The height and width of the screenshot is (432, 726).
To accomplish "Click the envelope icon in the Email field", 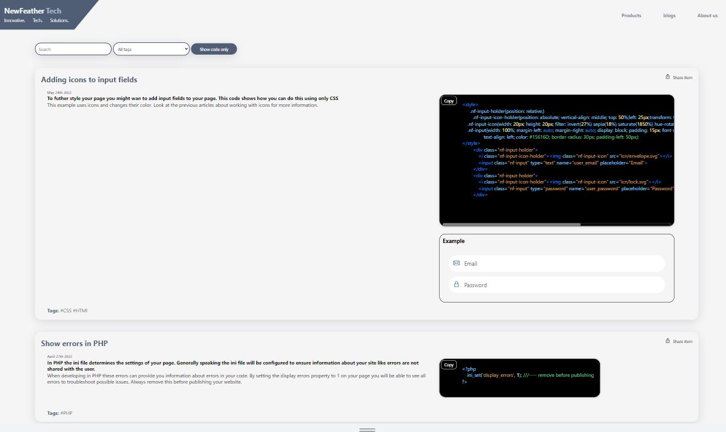I will (456, 263).
